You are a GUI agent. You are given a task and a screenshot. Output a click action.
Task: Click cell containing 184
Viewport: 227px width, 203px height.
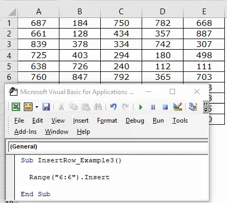(x=80, y=23)
